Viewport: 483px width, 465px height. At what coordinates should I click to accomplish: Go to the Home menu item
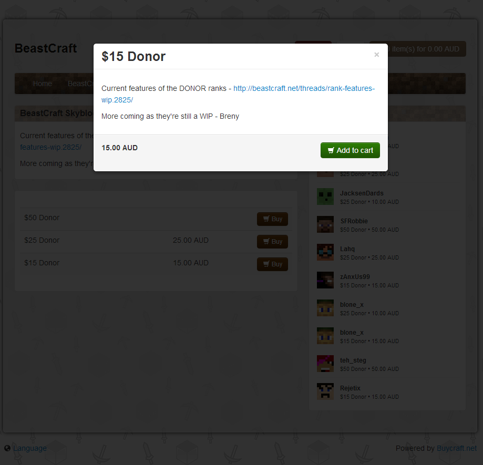pyautogui.click(x=43, y=84)
